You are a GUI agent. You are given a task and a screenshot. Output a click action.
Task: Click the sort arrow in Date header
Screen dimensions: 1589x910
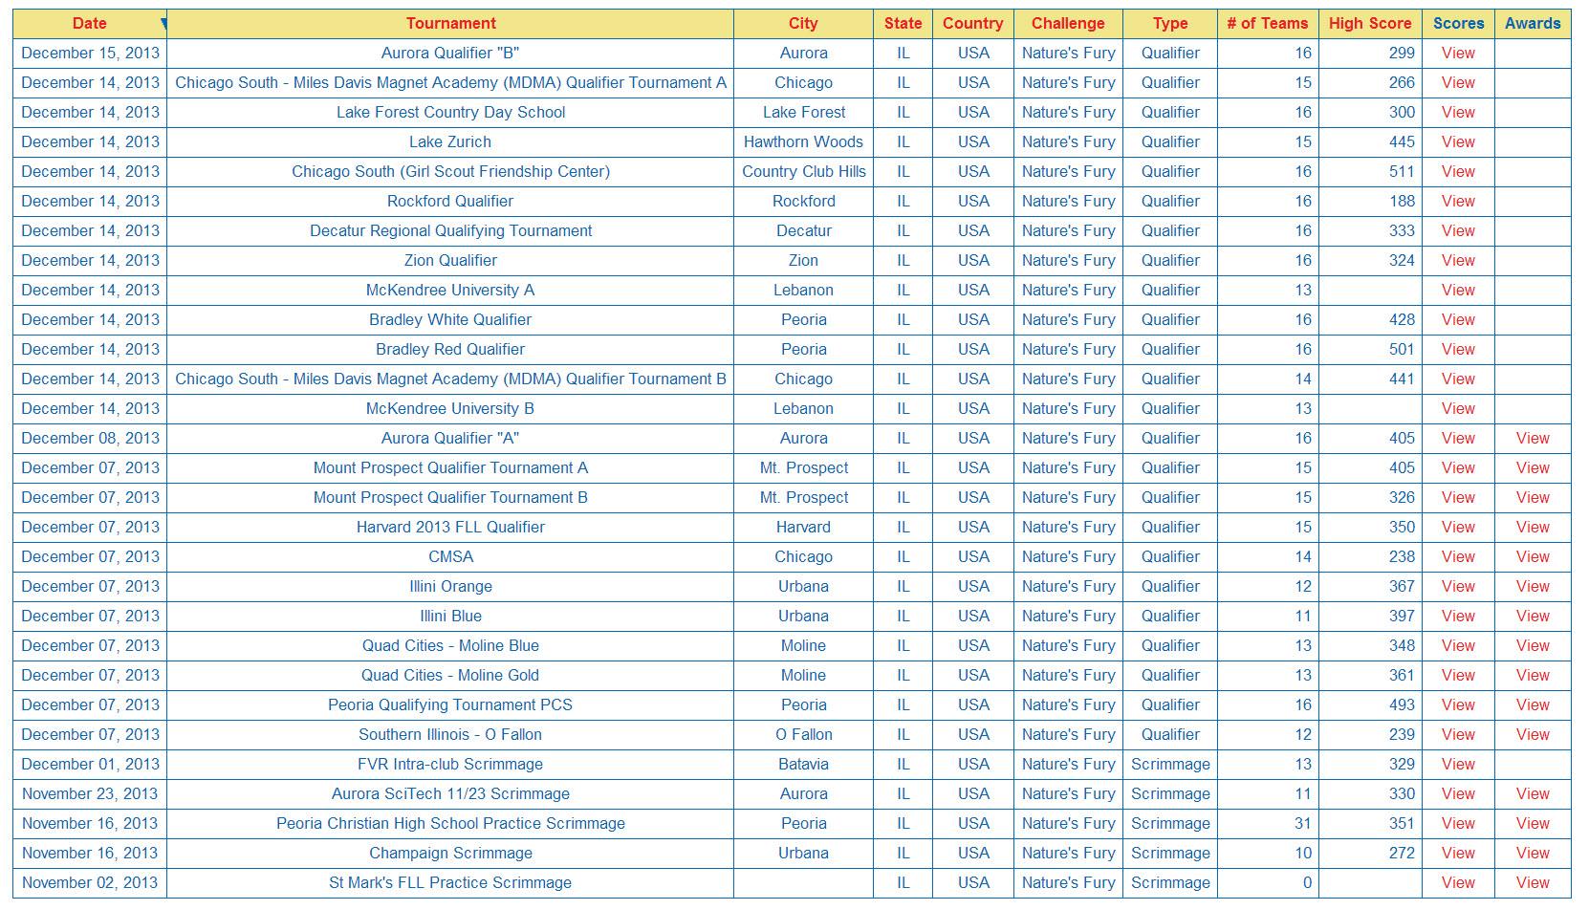pos(163,22)
